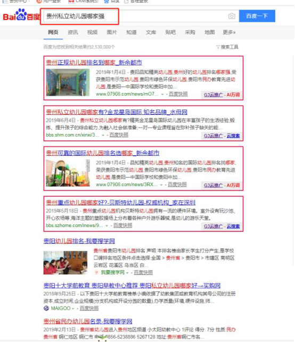Open camera image search icon
Screen dimensions: 295x342
click(x=232, y=16)
